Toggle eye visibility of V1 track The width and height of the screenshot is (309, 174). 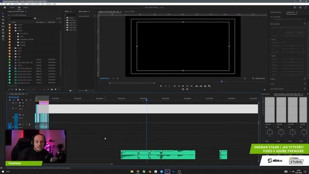point(23,115)
